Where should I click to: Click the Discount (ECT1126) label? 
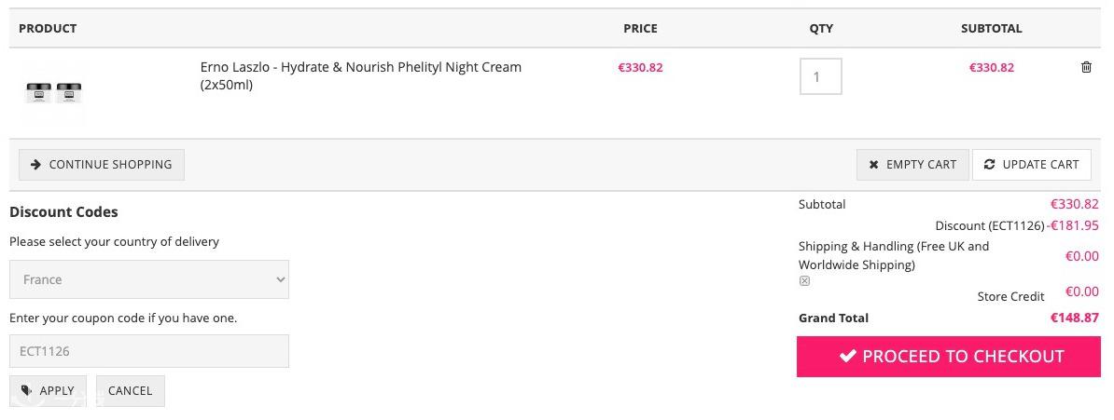tap(989, 226)
